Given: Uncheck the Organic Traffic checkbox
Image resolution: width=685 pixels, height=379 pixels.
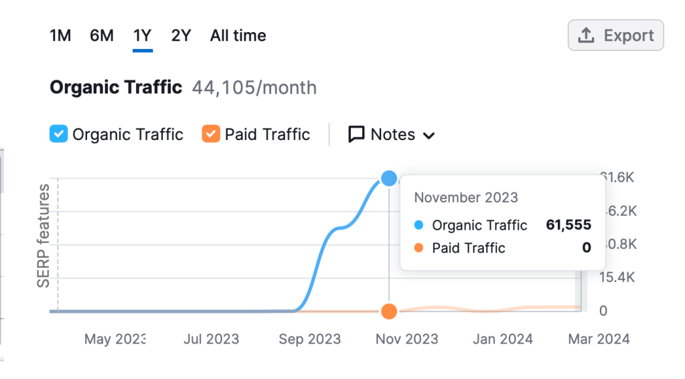Looking at the screenshot, I should [59, 135].
